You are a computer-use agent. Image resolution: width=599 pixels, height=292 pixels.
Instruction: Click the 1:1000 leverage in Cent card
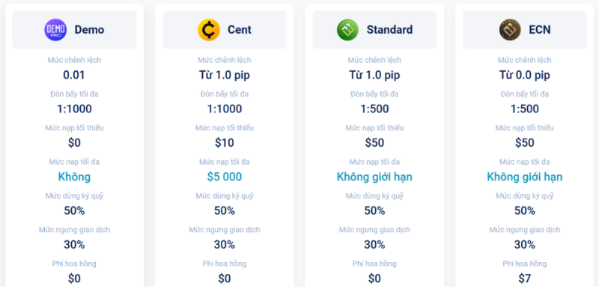225,109
